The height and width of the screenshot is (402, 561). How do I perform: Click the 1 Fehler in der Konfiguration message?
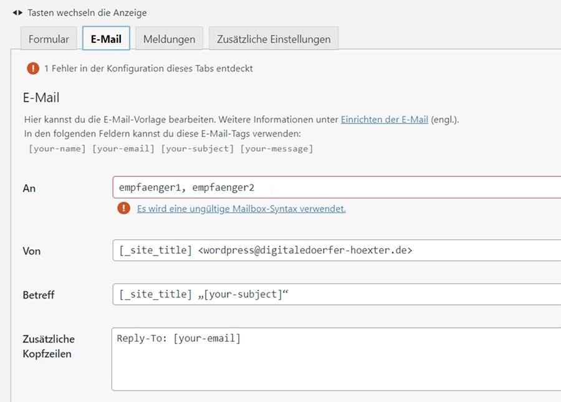[148, 69]
